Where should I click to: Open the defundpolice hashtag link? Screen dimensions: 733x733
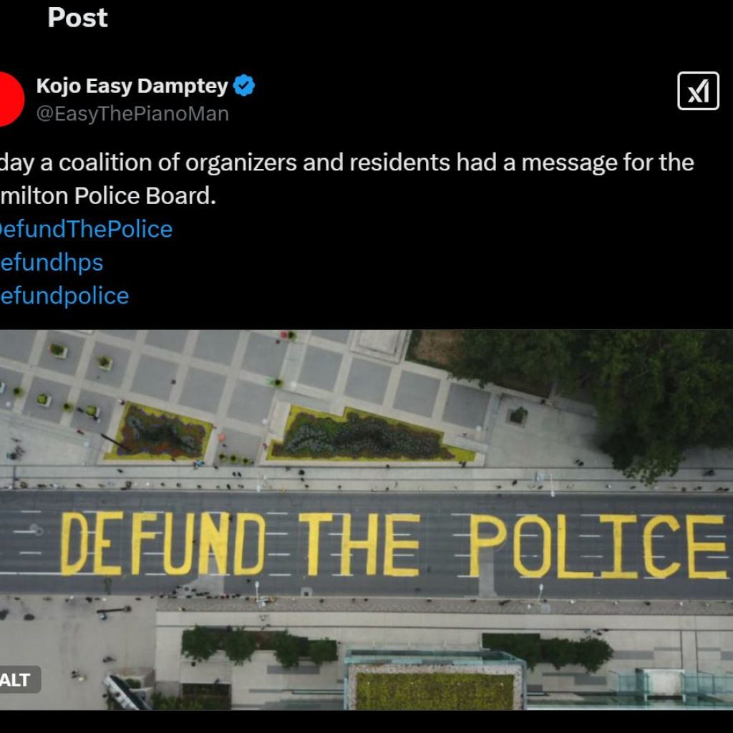[64, 296]
